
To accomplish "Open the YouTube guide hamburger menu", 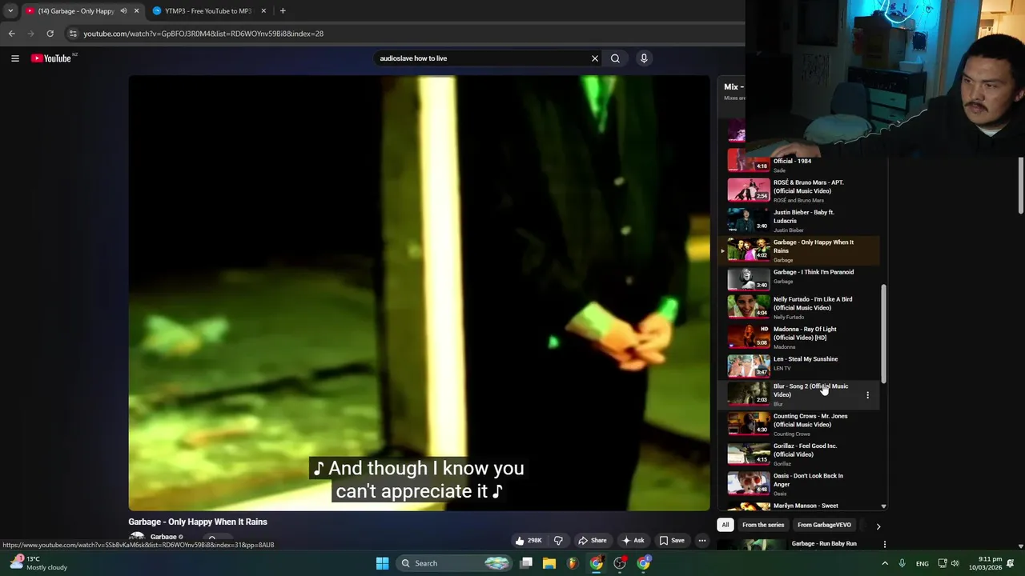I will [x=15, y=58].
